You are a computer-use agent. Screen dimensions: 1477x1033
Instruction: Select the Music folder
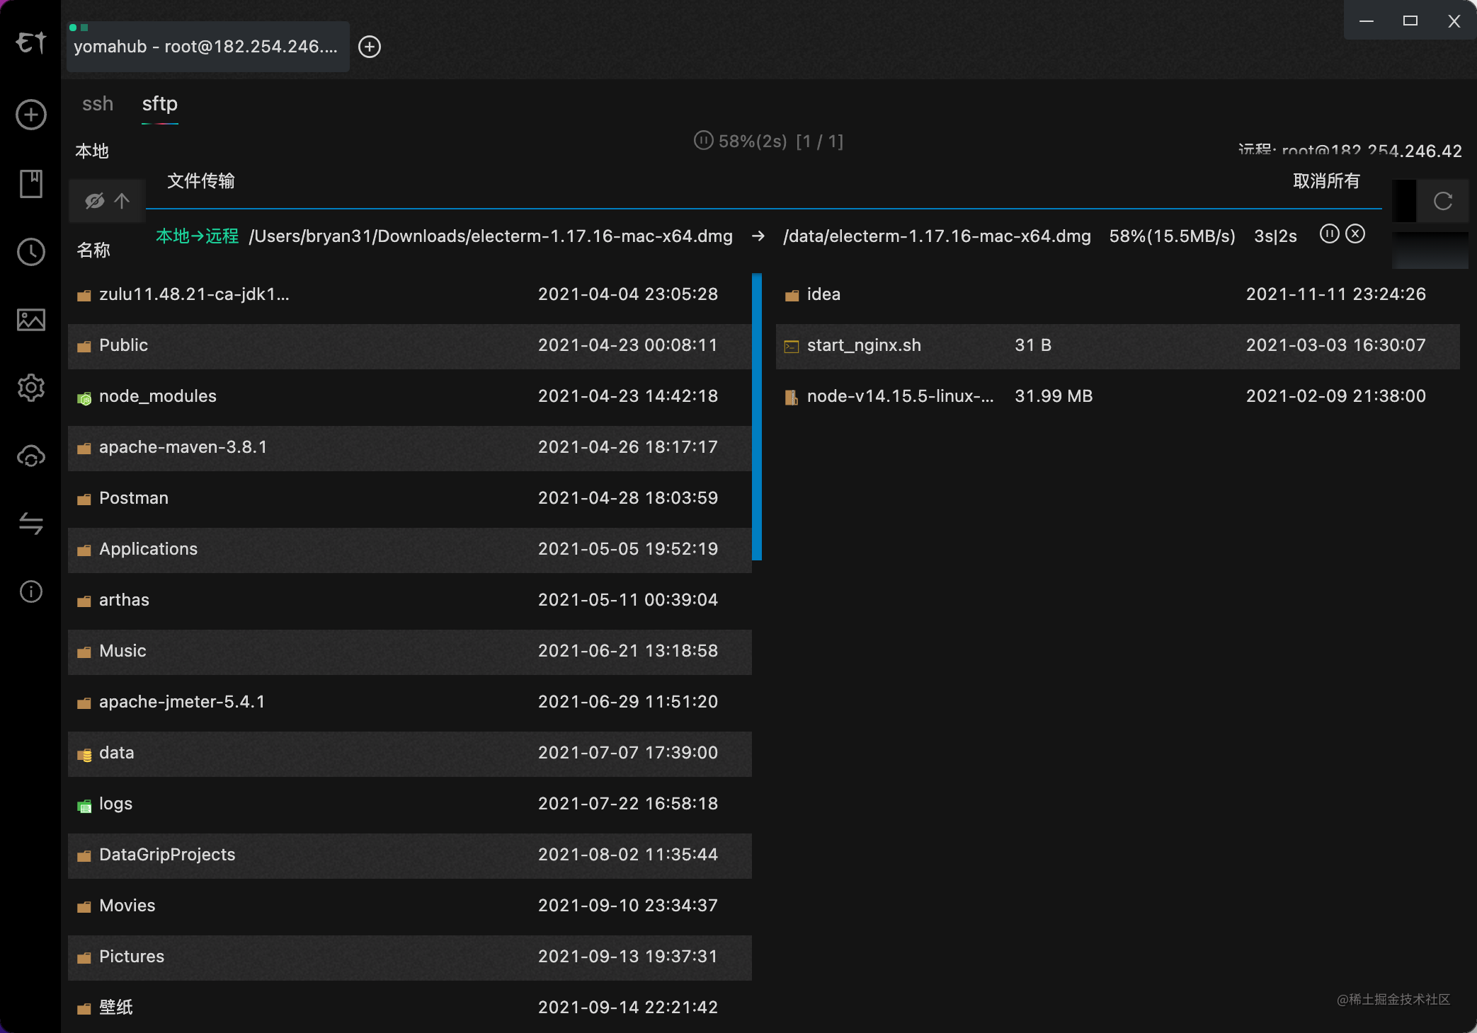coord(410,651)
